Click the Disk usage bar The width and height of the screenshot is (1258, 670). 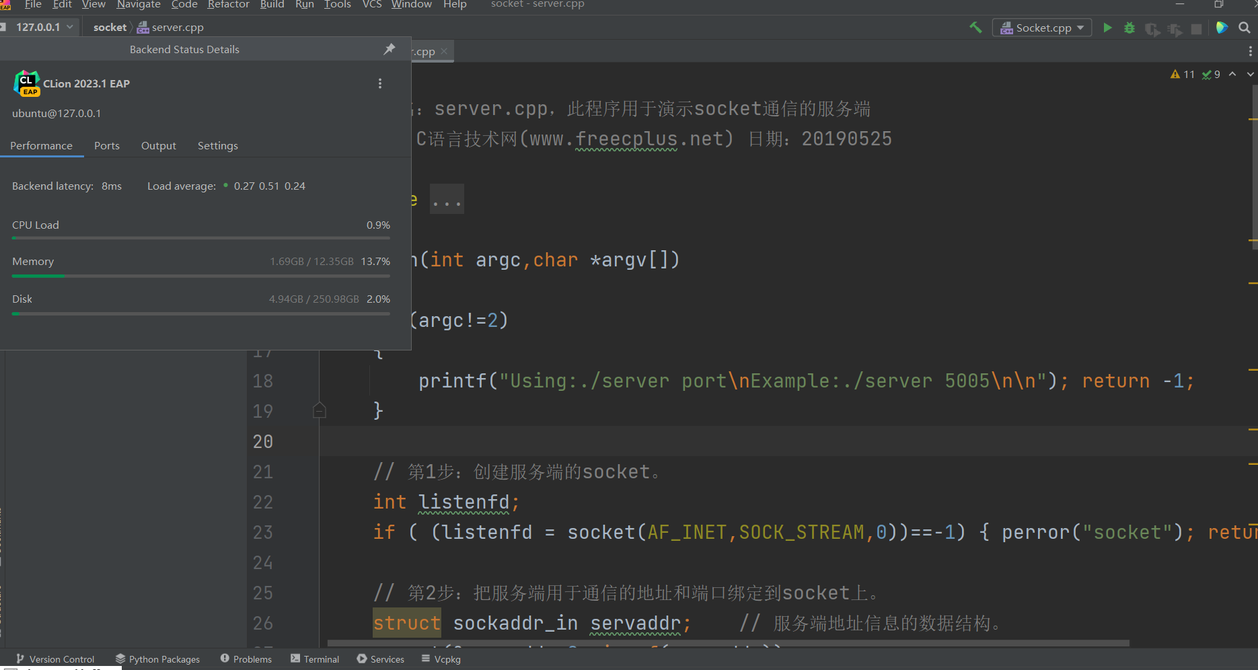(201, 313)
